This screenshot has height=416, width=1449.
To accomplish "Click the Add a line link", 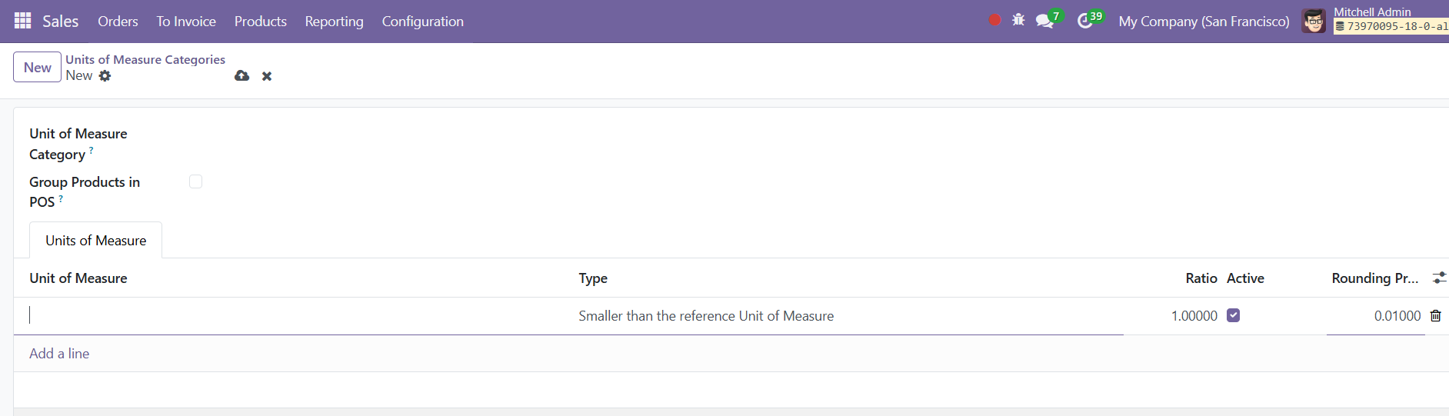I will 59,354.
